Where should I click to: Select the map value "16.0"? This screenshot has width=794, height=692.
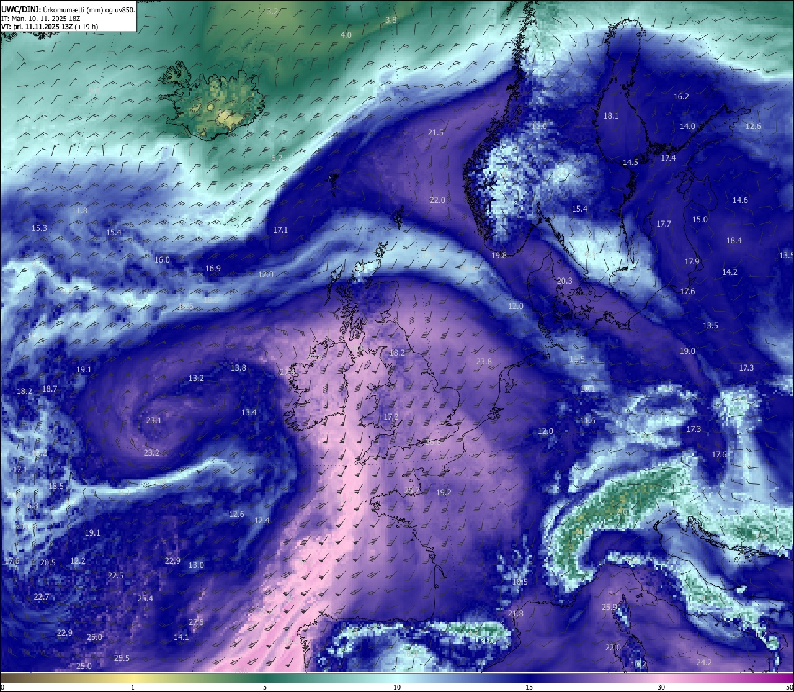point(162,260)
